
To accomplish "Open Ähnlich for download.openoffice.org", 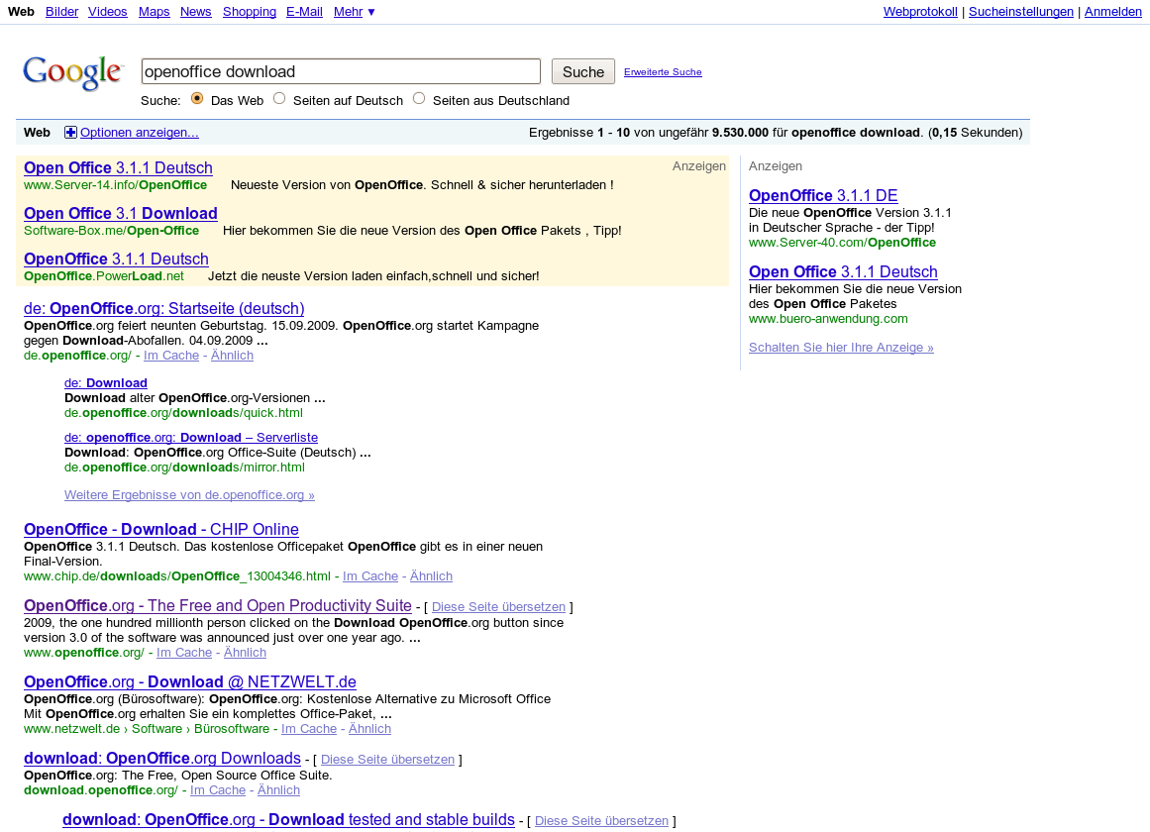I will click(278, 790).
